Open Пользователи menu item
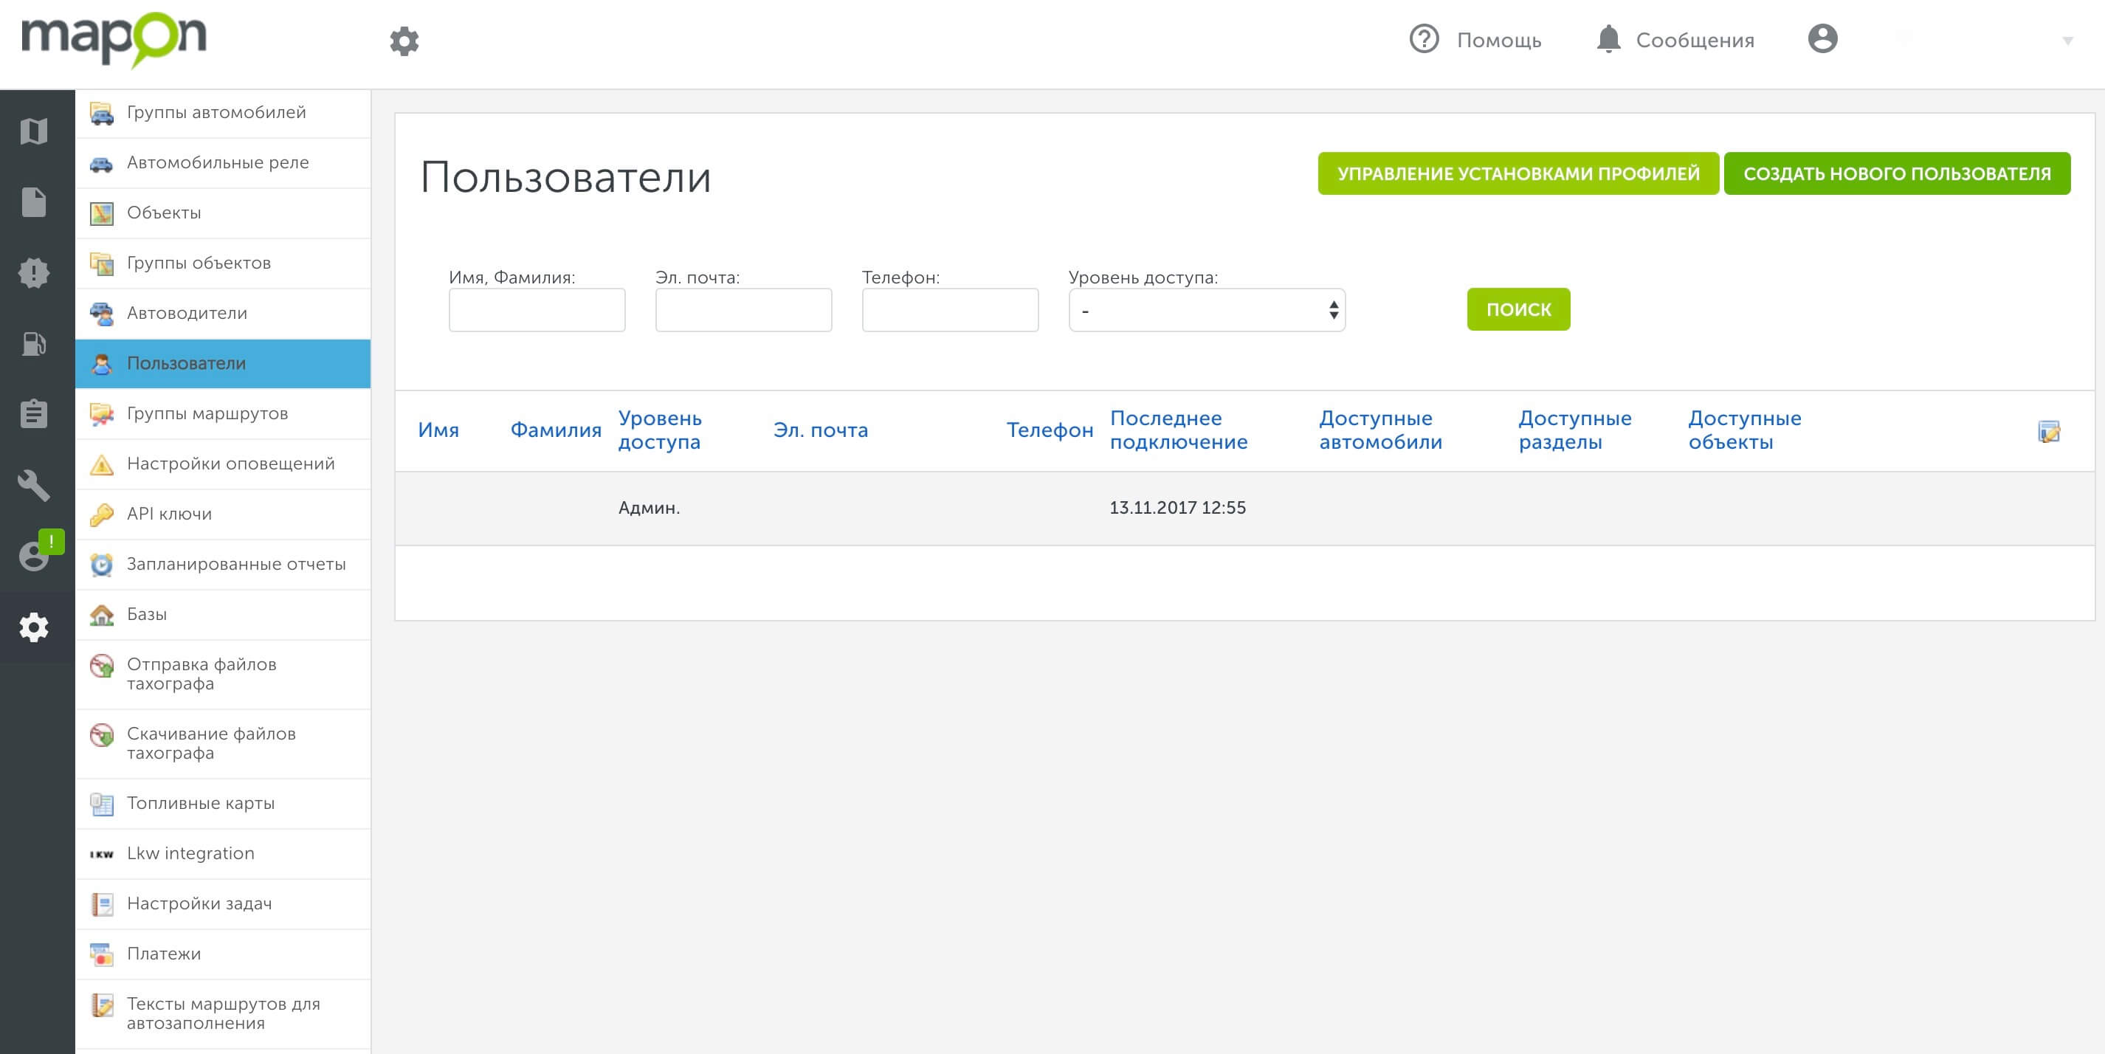 point(223,364)
